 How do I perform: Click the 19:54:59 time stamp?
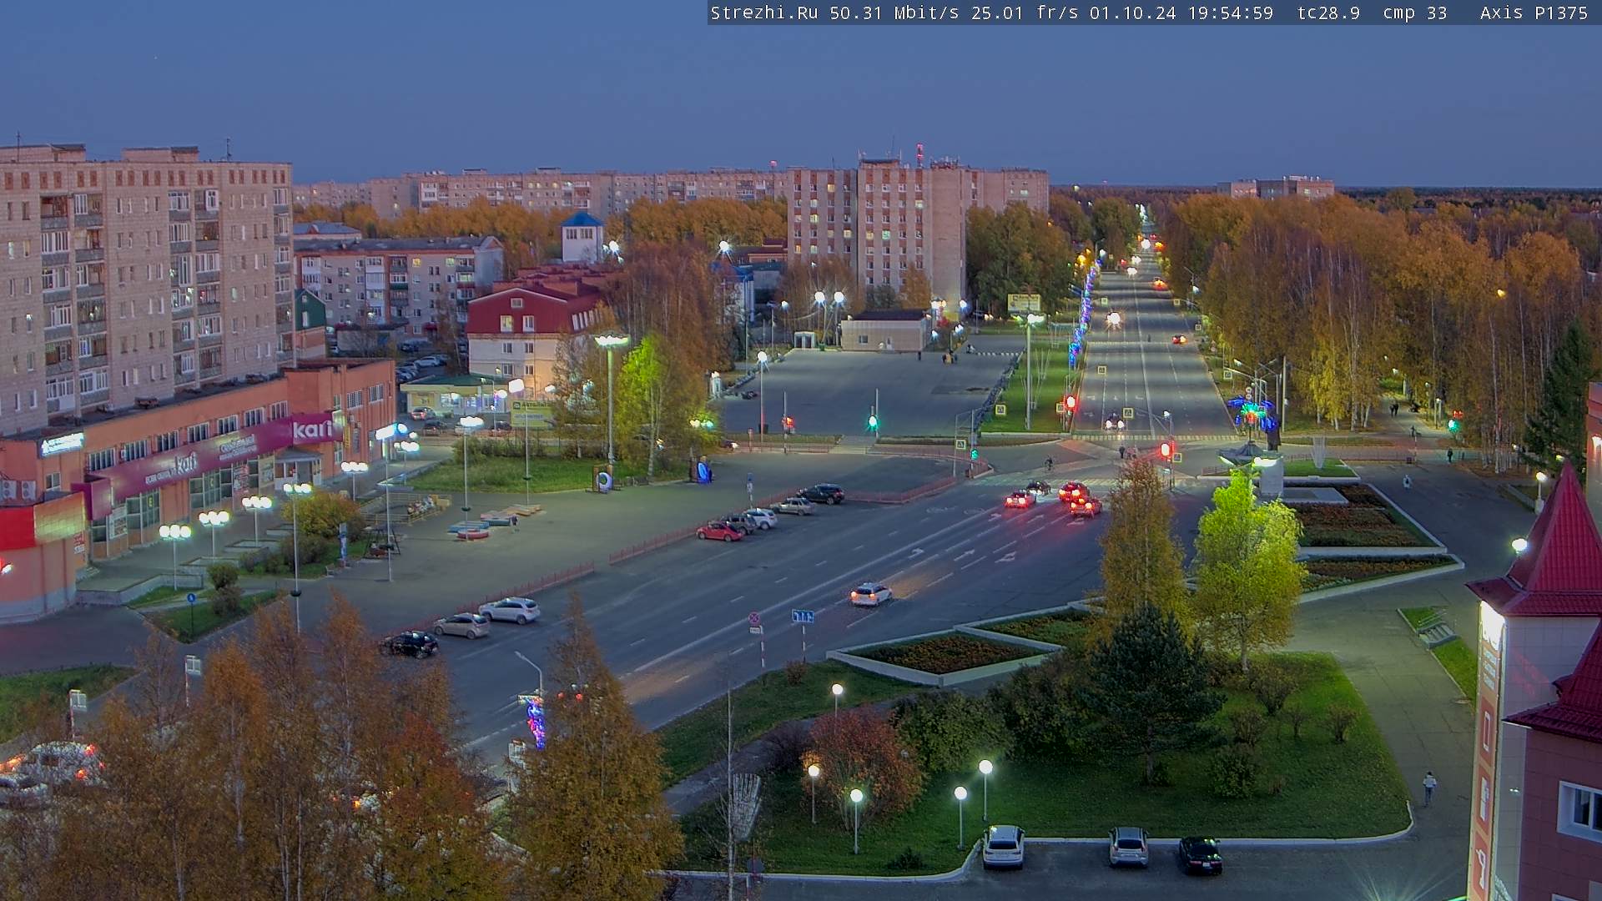pyautogui.click(x=1230, y=13)
